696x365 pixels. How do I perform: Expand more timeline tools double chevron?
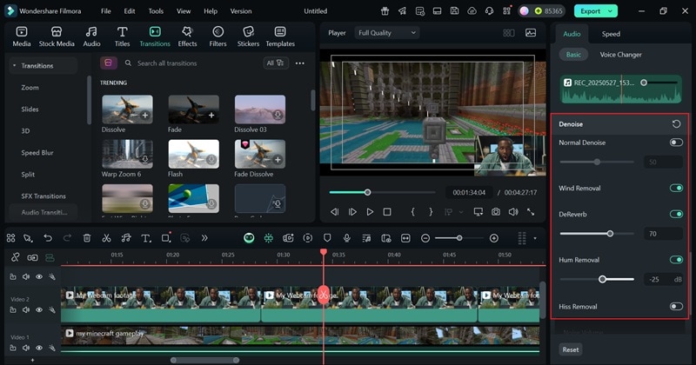(x=204, y=238)
